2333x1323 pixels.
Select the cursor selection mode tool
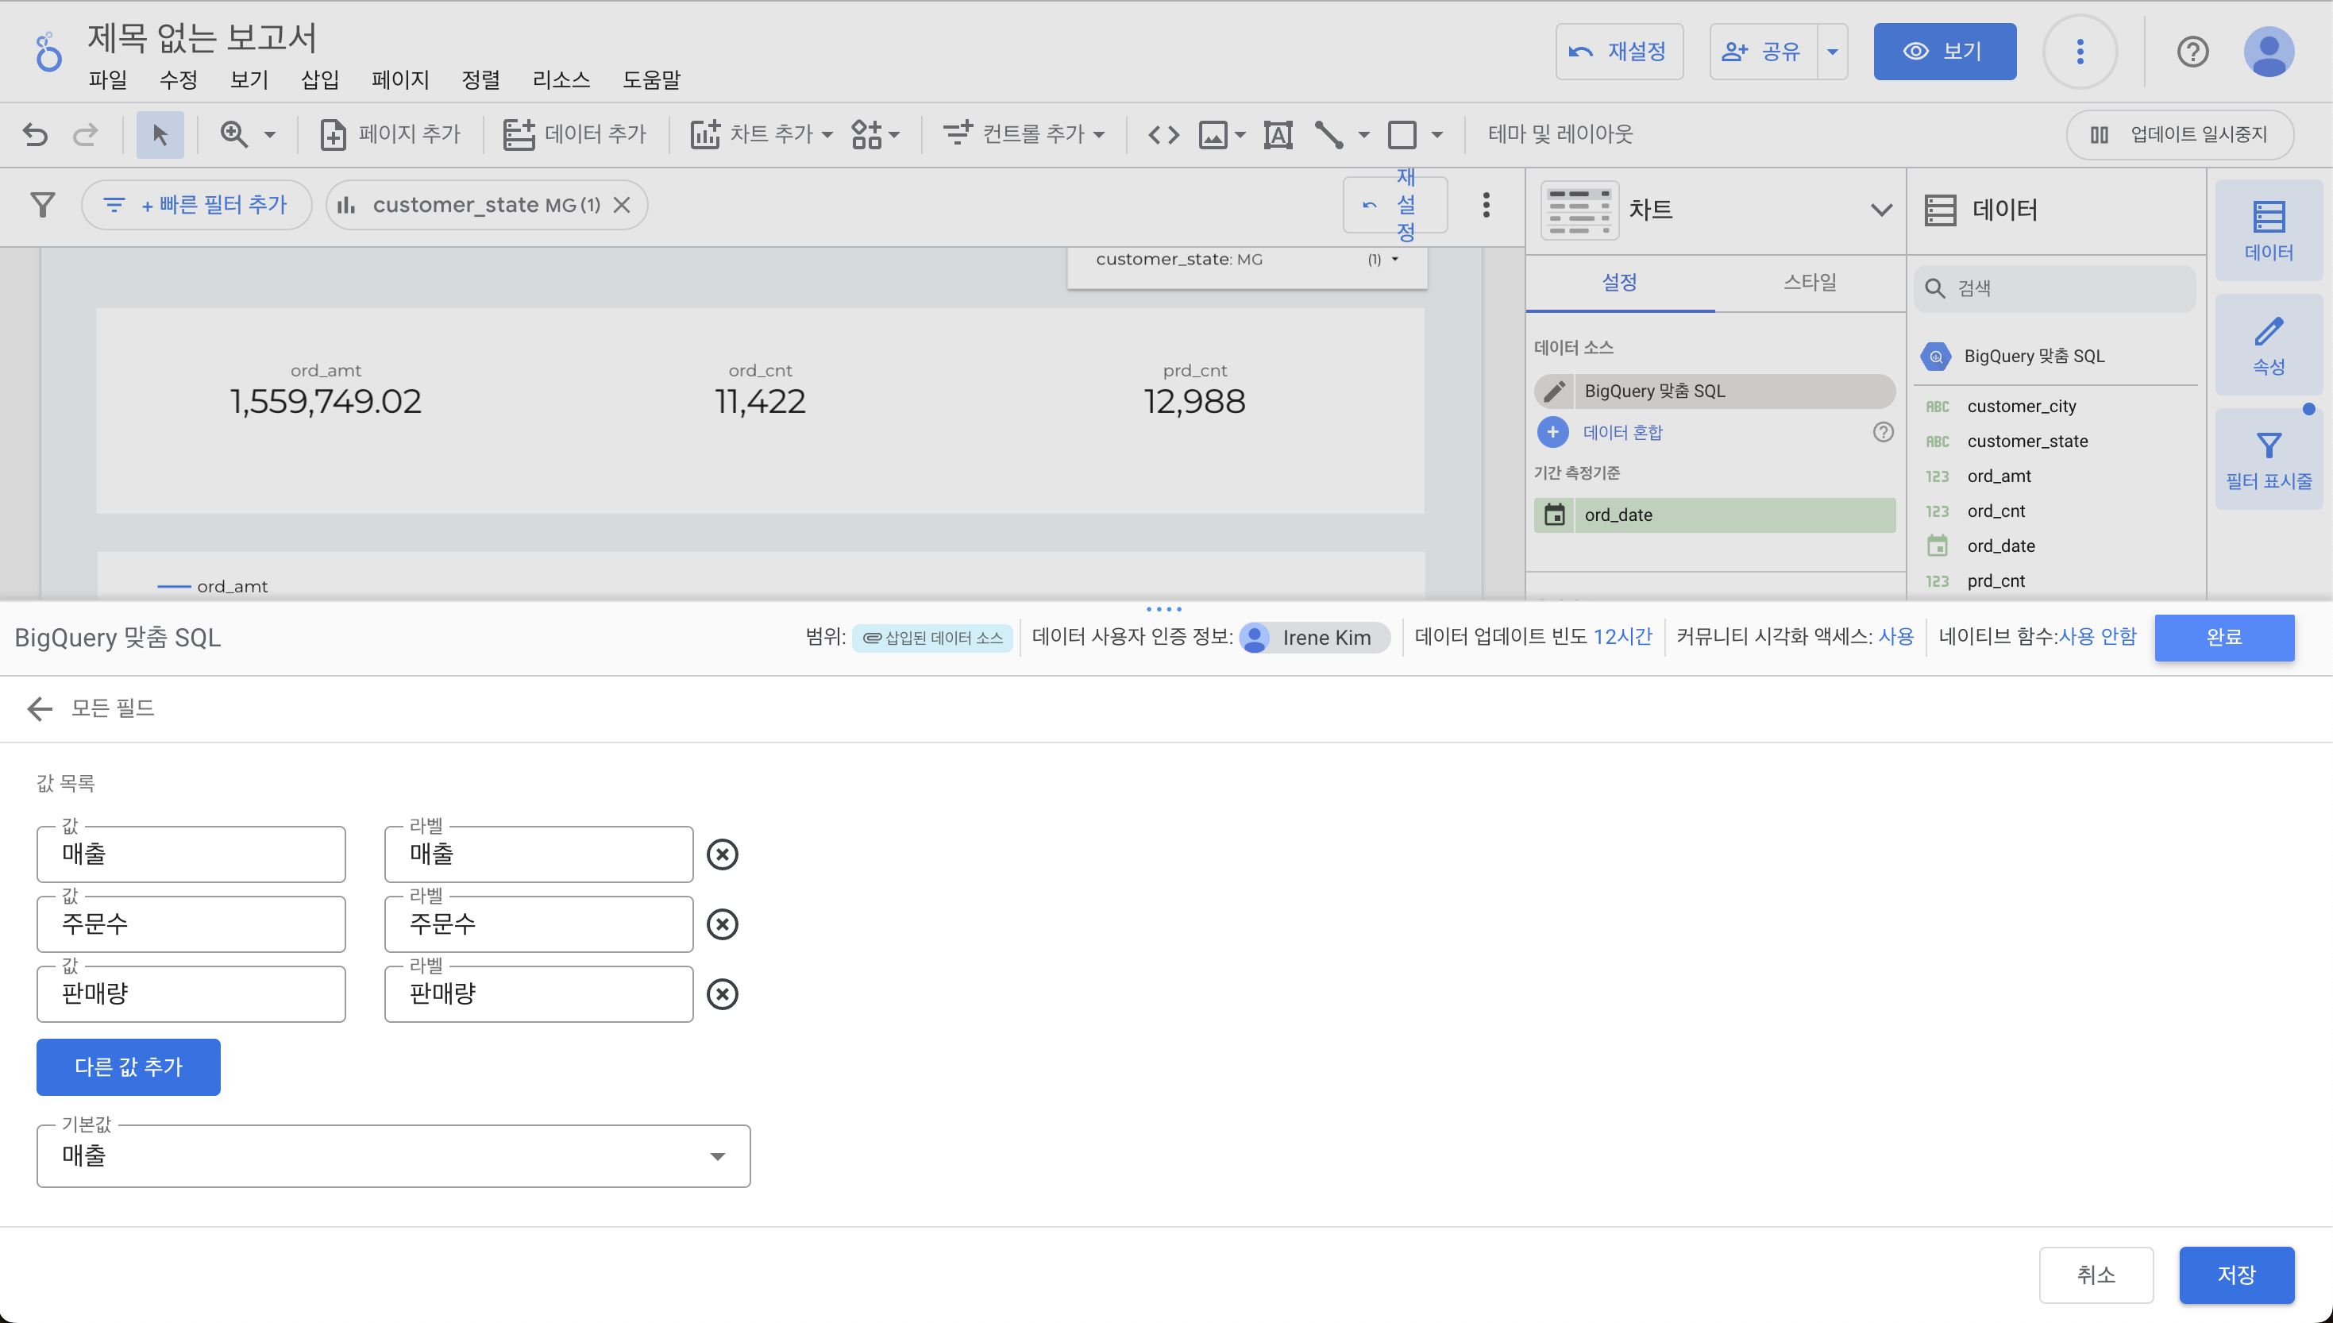pos(160,134)
